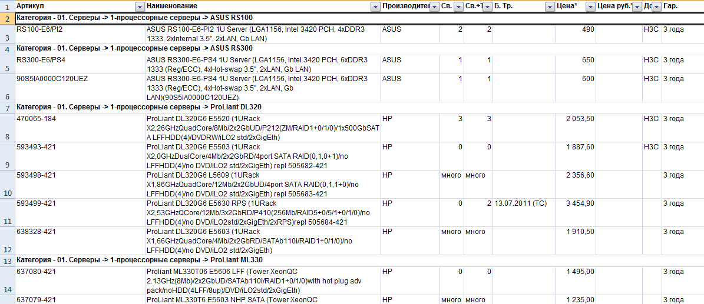704x304 pixels.
Task: Select the ProLiant DL320G6 E5603 description cell
Action: (x=263, y=240)
